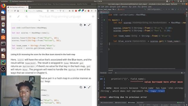Screen dimensions: 188x106
Task: Open the TODO tool window
Action: coord(140,102)
